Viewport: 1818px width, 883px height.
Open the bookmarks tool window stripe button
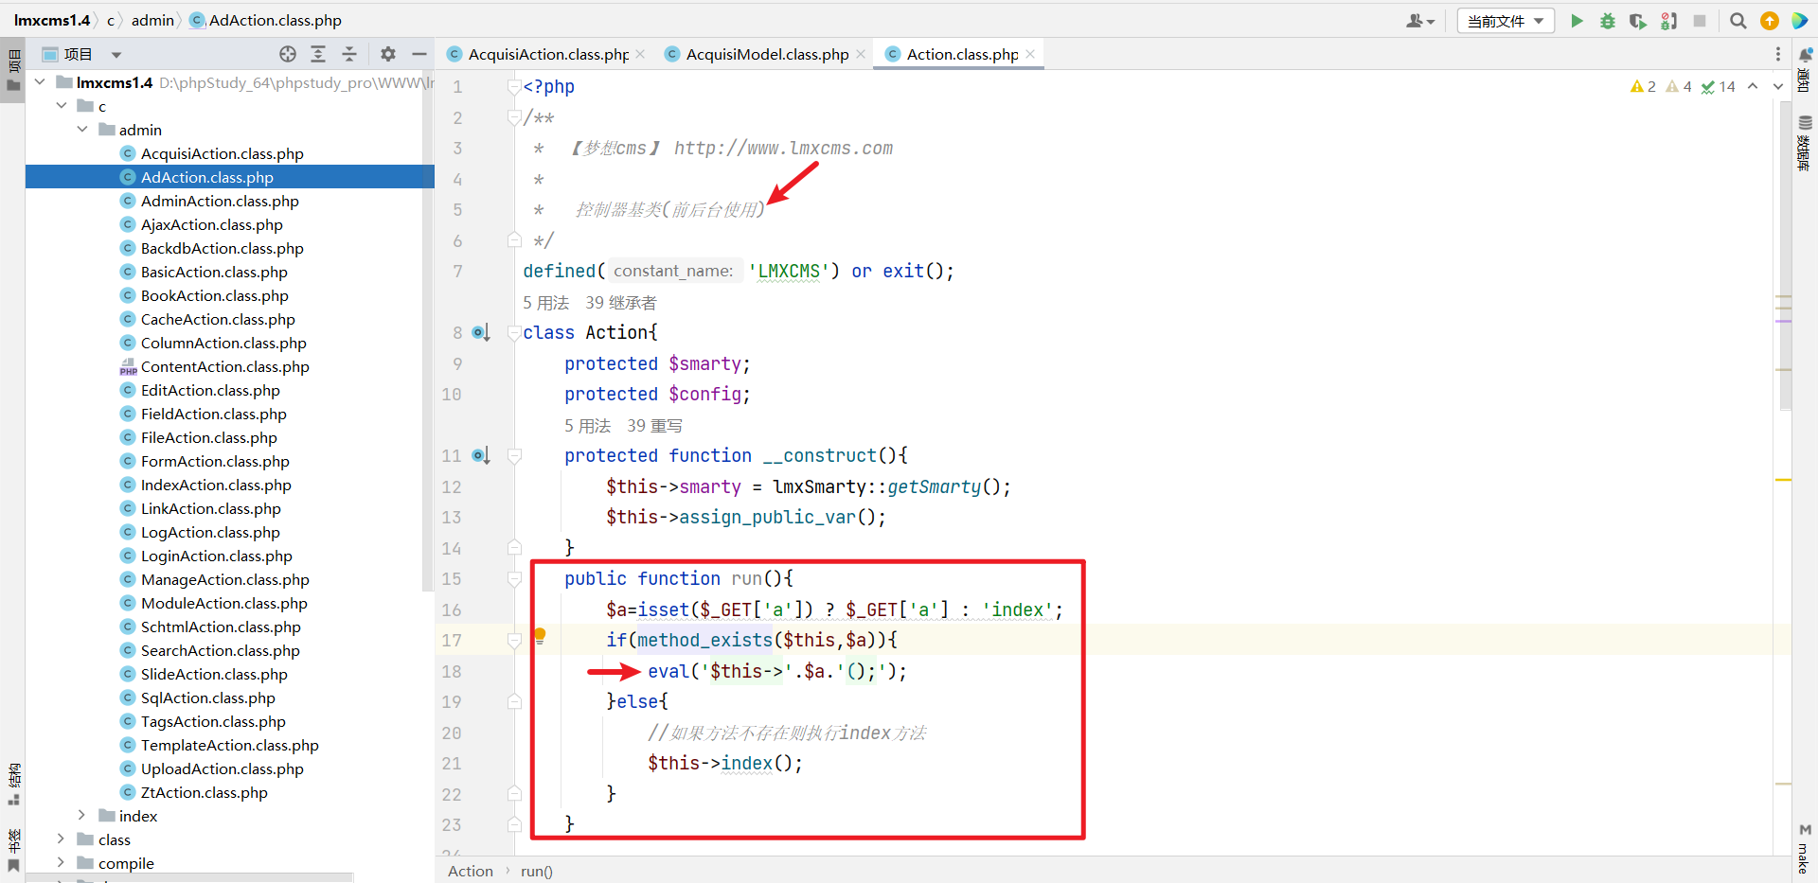13,850
